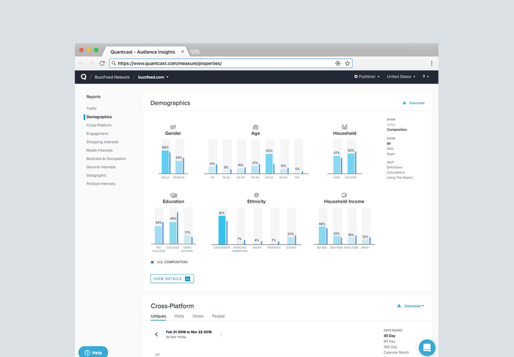Click the Publisher gear icon
Image resolution: width=514 pixels, height=357 pixels.
(356, 76)
